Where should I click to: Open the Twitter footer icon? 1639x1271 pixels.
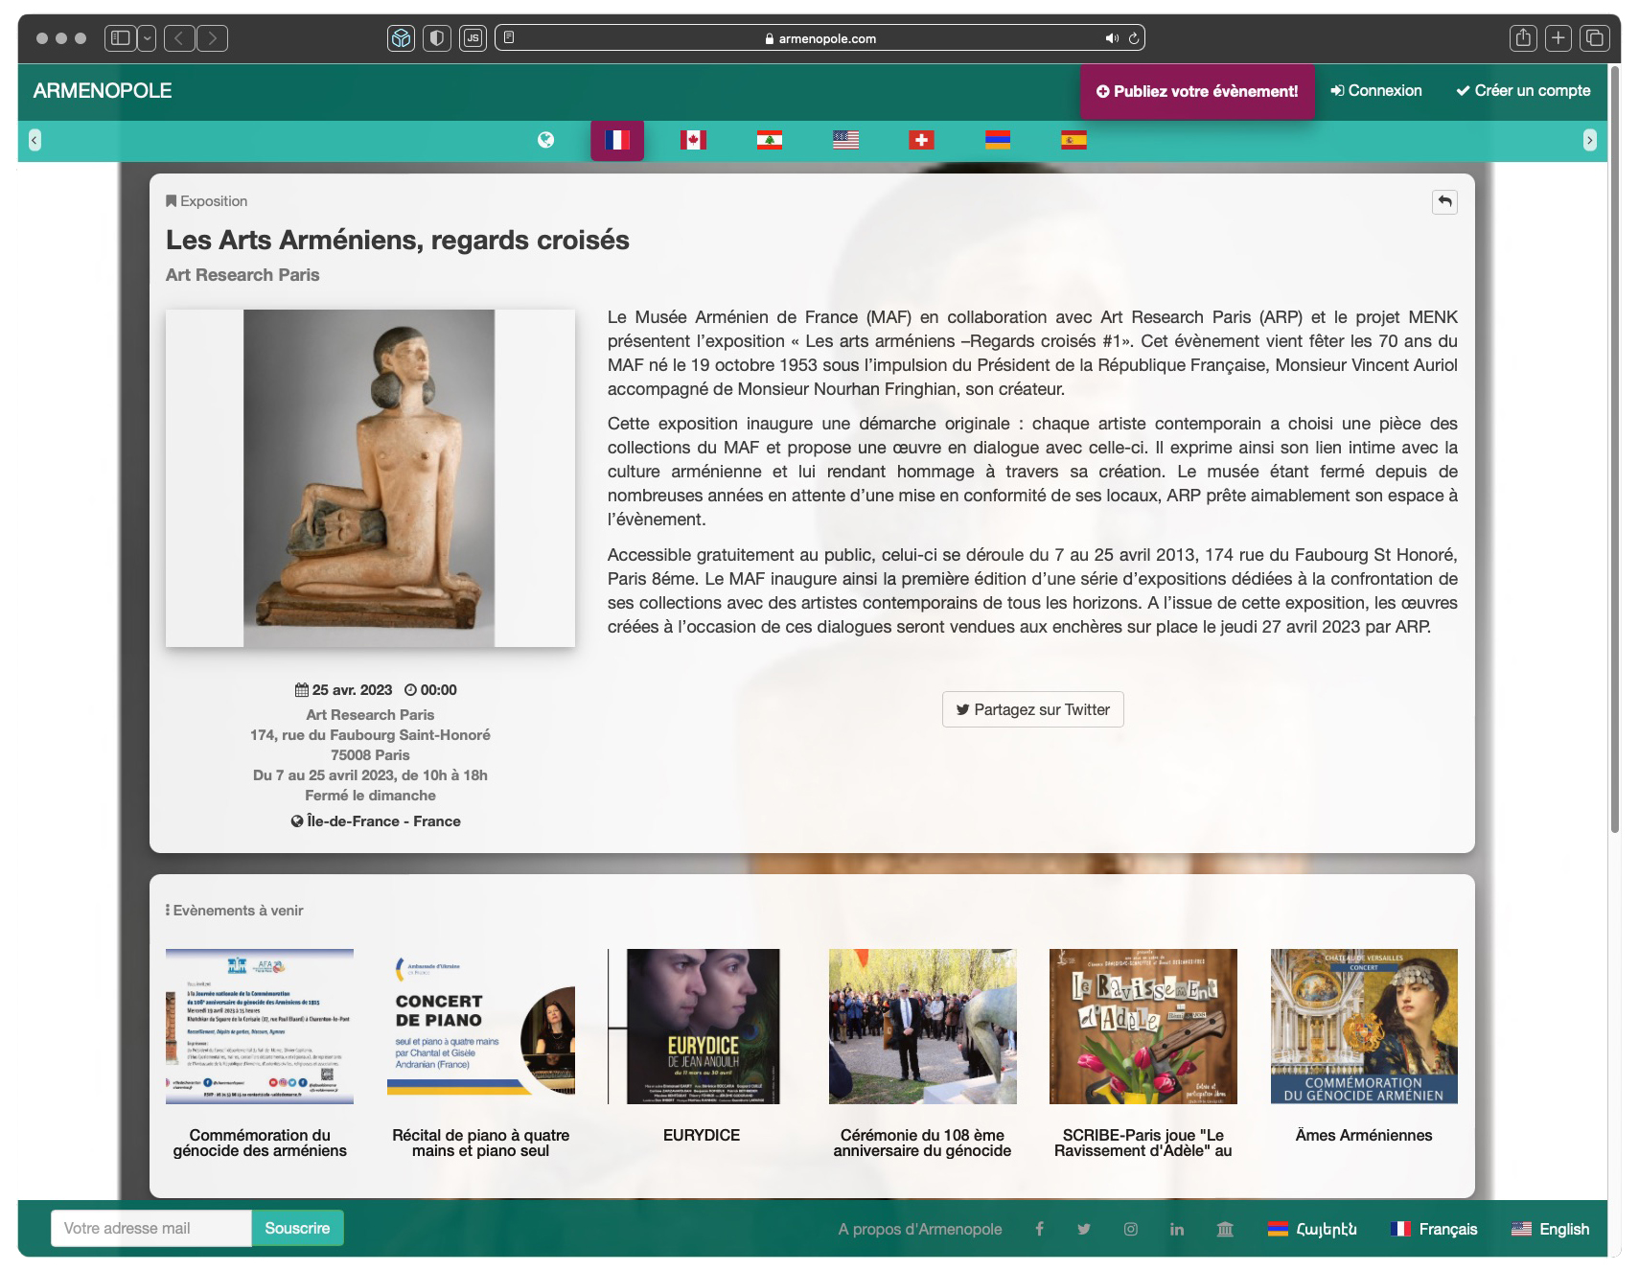tap(1084, 1229)
